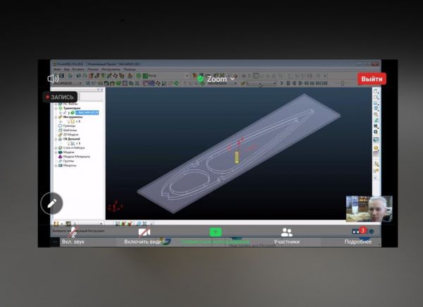Expand the Инструменты tree node
The image size is (423, 307).
pyautogui.click(x=55, y=116)
